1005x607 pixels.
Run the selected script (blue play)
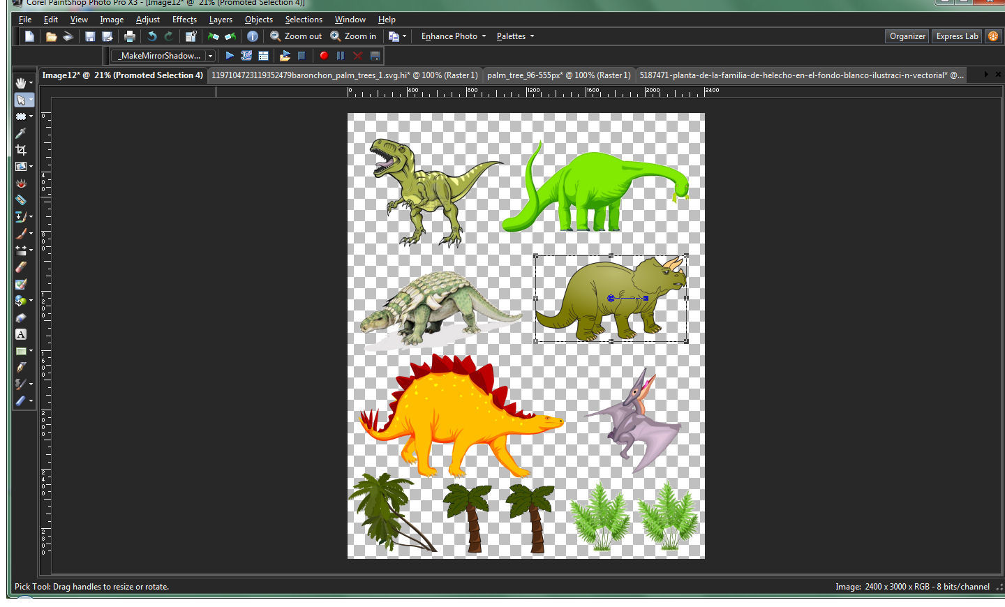point(230,55)
